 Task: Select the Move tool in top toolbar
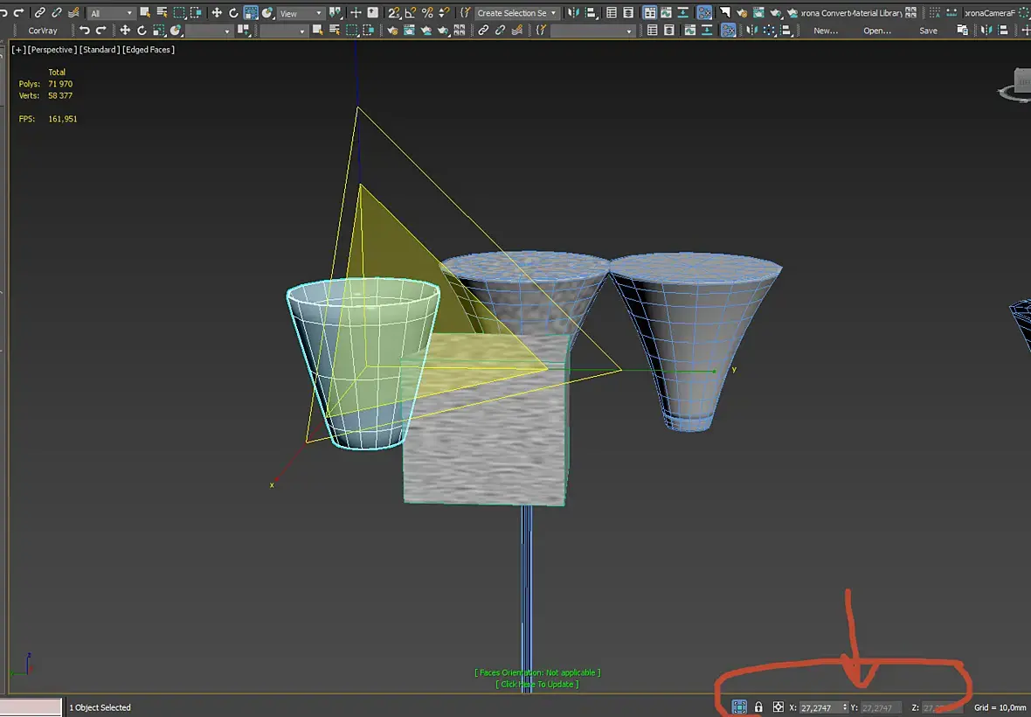pos(217,13)
